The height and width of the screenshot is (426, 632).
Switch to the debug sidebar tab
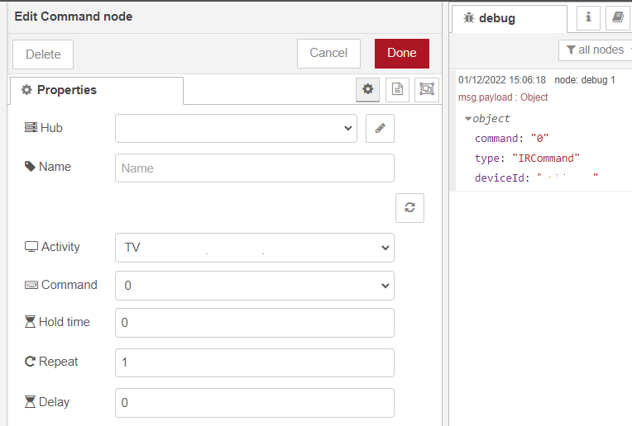pos(509,18)
